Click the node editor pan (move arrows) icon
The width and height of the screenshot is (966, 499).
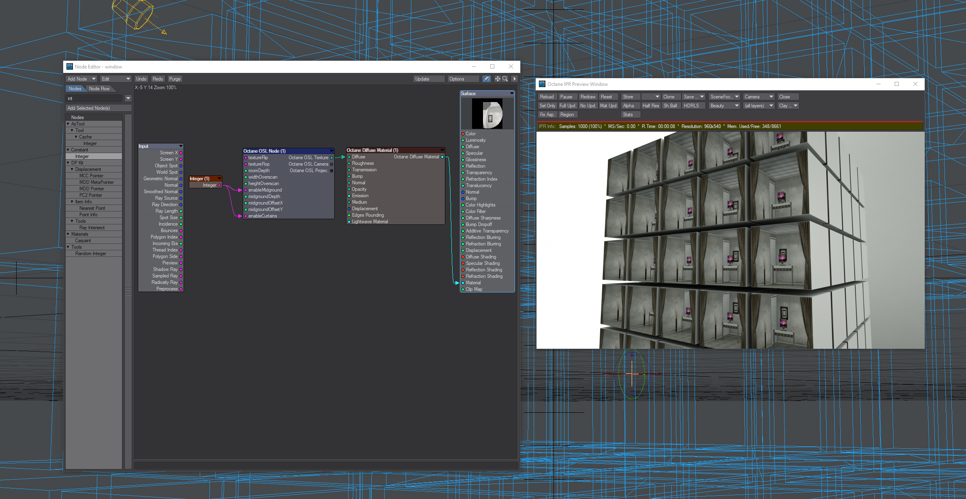click(x=498, y=79)
